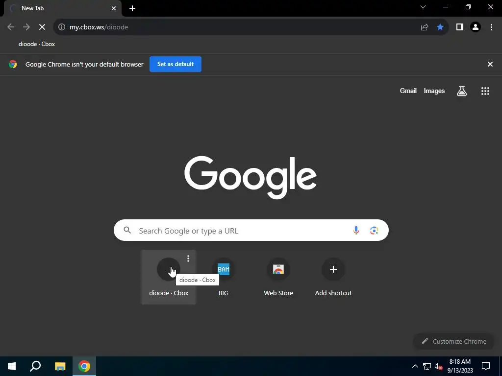Open the dioode · Cbox bookmark in bookmarks bar
Viewport: 502px width, 376px height.
tap(36, 44)
